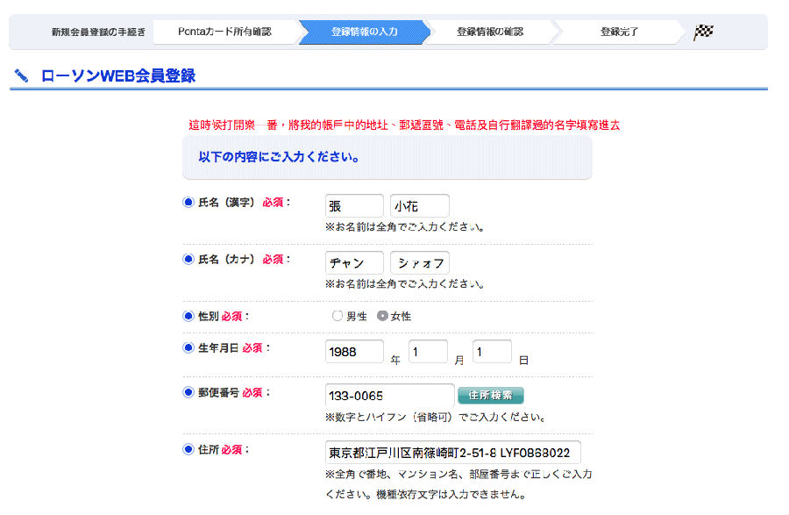Screen dimensions: 789x515
Task: Click the ローソンWEB会員登録 heading
Action: coord(118,75)
